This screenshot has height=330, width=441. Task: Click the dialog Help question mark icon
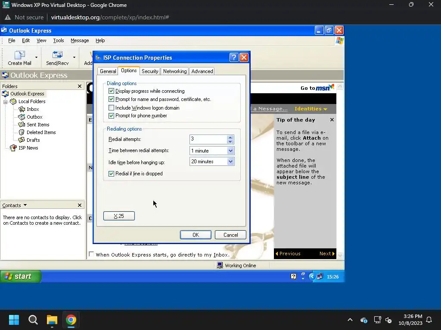point(234,58)
